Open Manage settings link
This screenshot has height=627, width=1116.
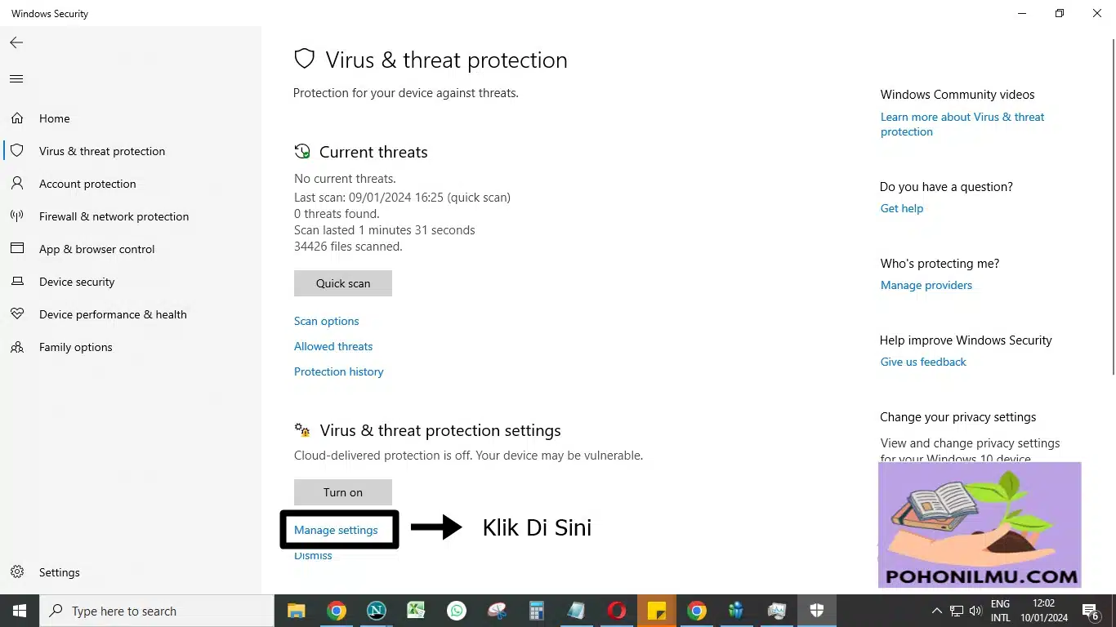point(336,530)
